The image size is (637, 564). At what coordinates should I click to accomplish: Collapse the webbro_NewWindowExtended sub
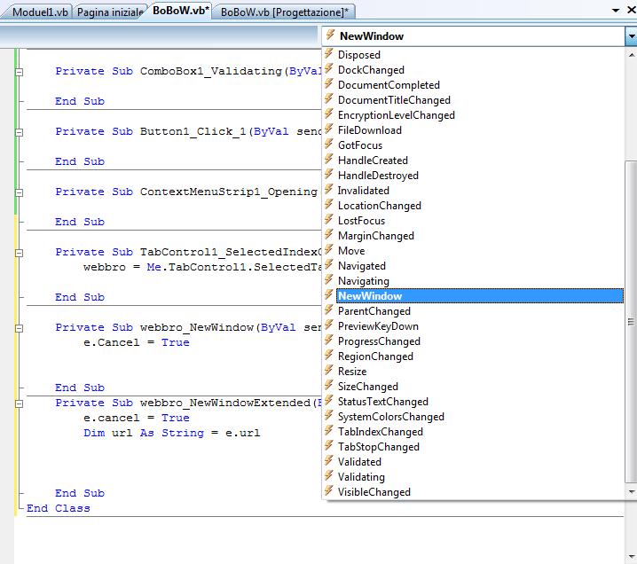pos(19,403)
